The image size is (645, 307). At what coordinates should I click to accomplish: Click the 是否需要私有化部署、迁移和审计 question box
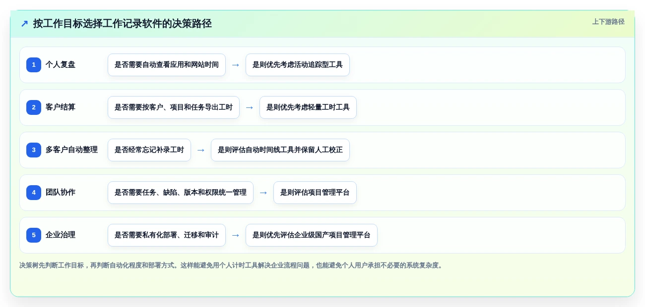(167, 235)
